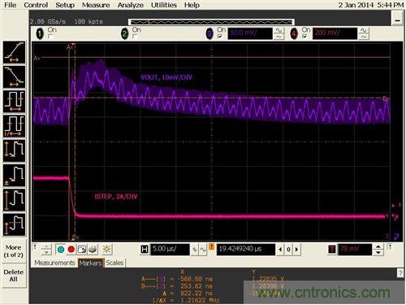Click the 5.00 µs/ horizontal scale field
The image size is (406, 305).
coord(170,249)
